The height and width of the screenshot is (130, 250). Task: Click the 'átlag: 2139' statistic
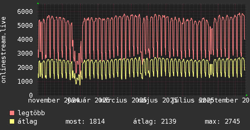pyautogui.click(x=155, y=122)
